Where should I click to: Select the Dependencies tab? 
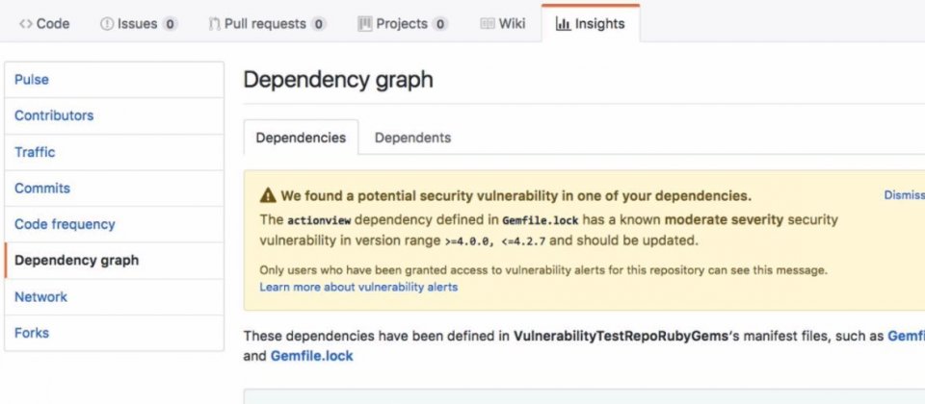click(x=301, y=138)
